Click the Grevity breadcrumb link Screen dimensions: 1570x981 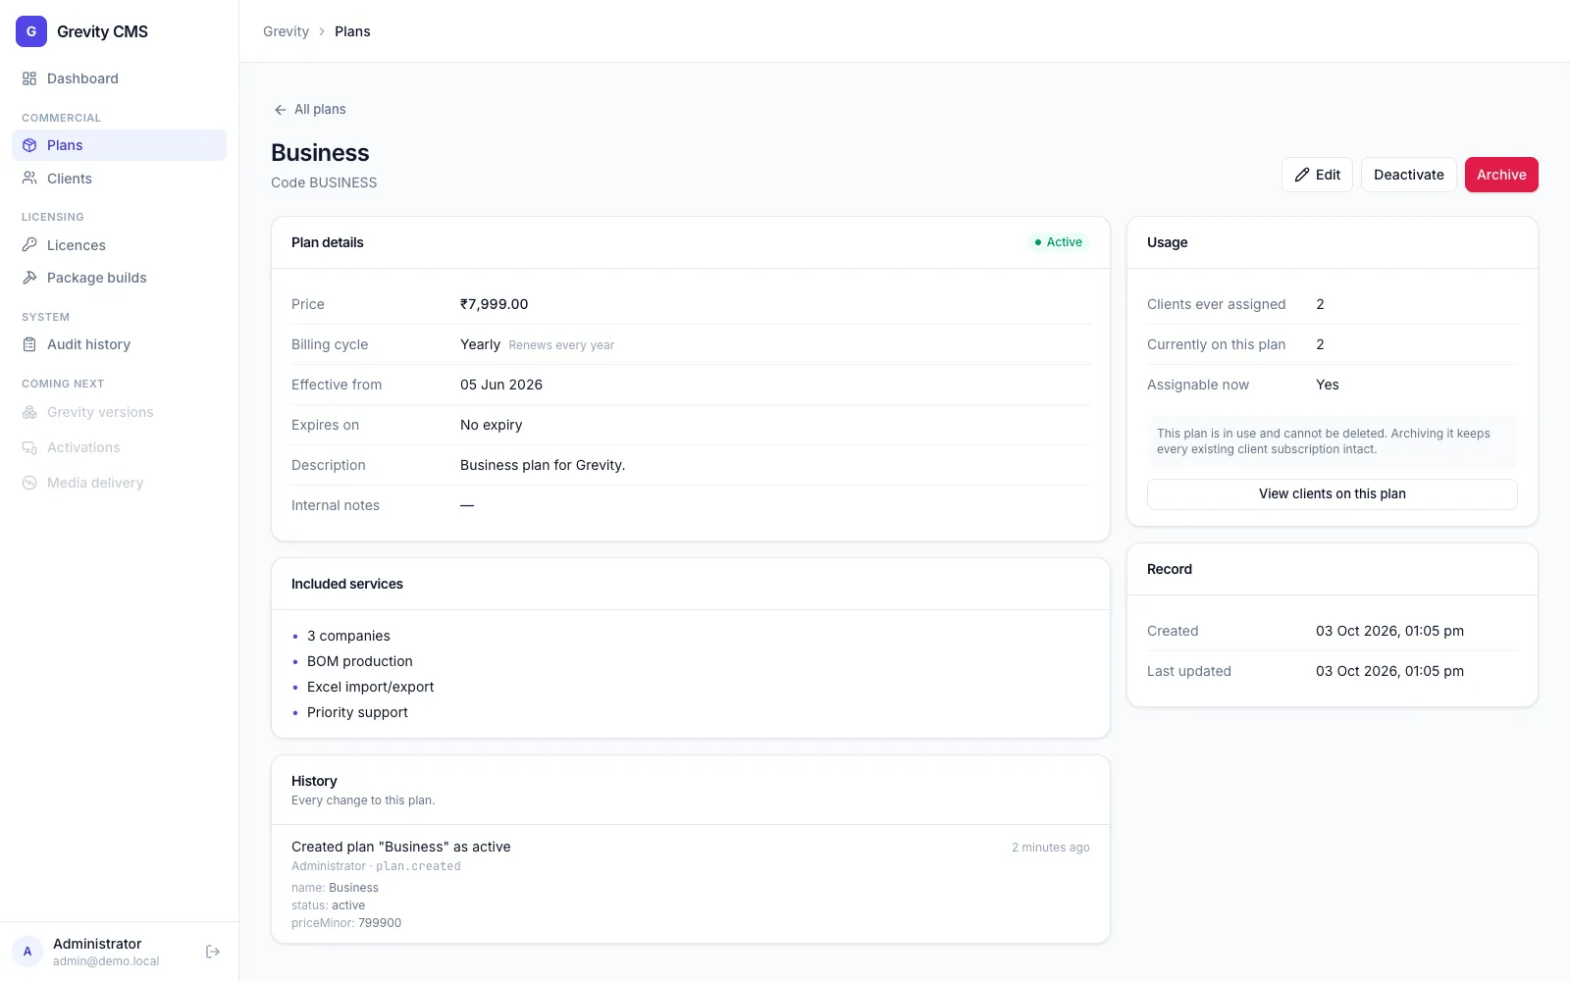click(286, 31)
